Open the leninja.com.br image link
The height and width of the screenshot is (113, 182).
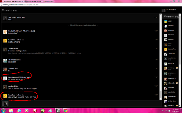pyautogui.click(x=44, y=53)
